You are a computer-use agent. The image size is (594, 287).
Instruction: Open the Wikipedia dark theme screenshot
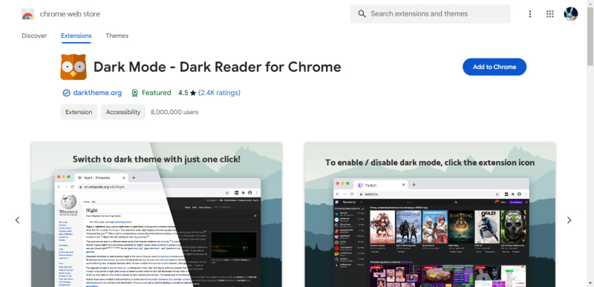(157, 214)
